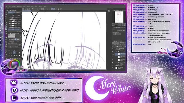
Task: Select the first anti-aliasing option
Action: (x=14, y=39)
